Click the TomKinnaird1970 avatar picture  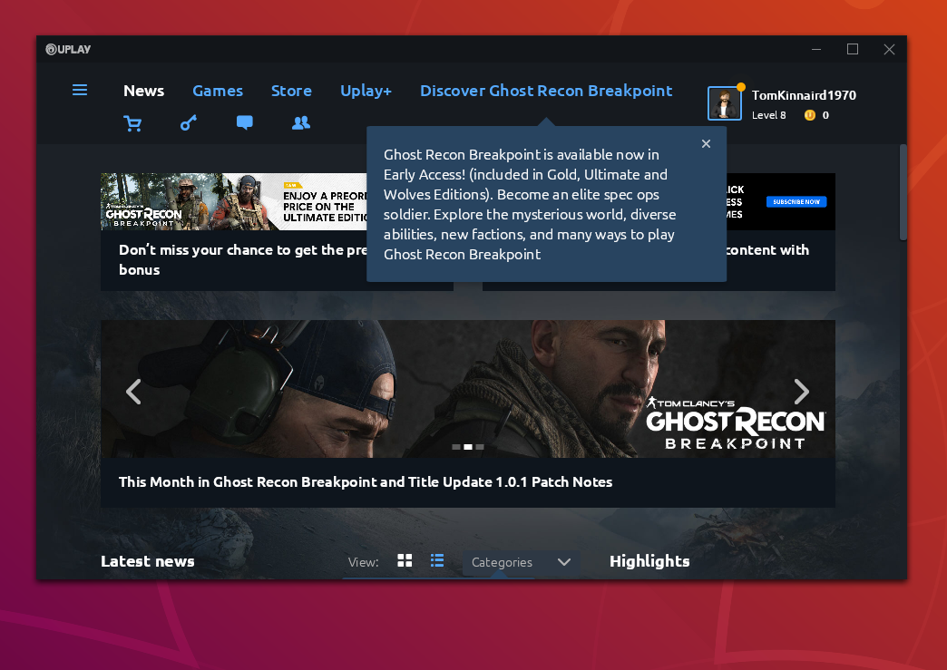tap(724, 103)
